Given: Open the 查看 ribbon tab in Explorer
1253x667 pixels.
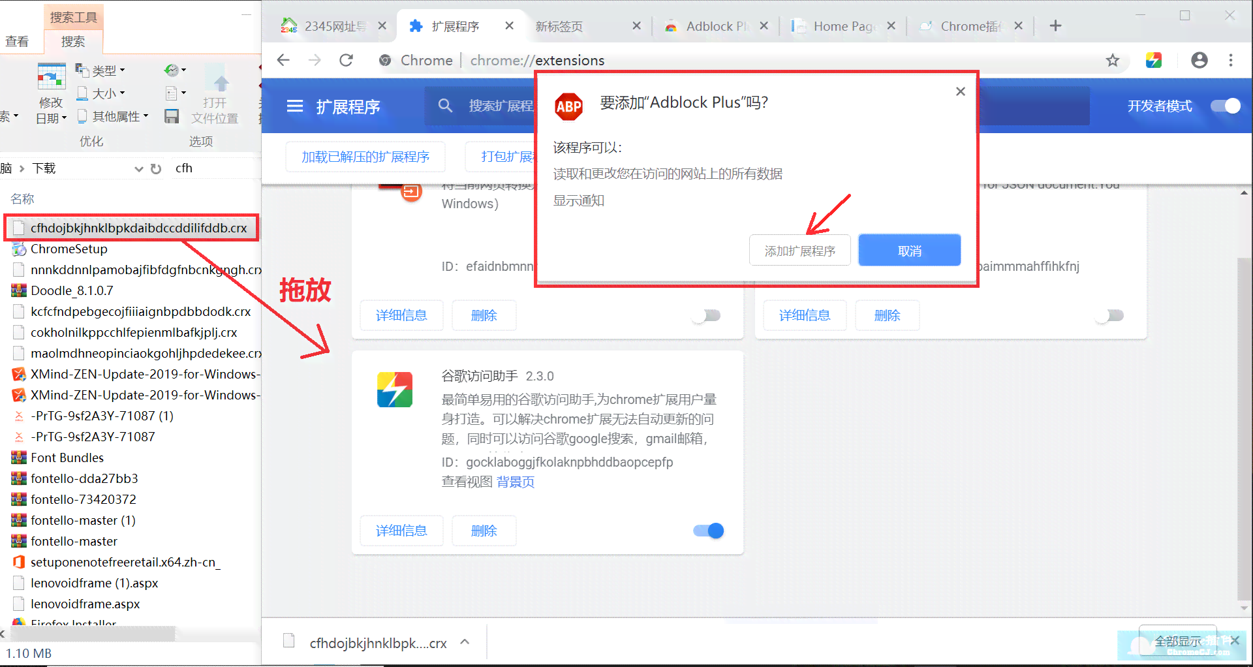Looking at the screenshot, I should point(17,42).
